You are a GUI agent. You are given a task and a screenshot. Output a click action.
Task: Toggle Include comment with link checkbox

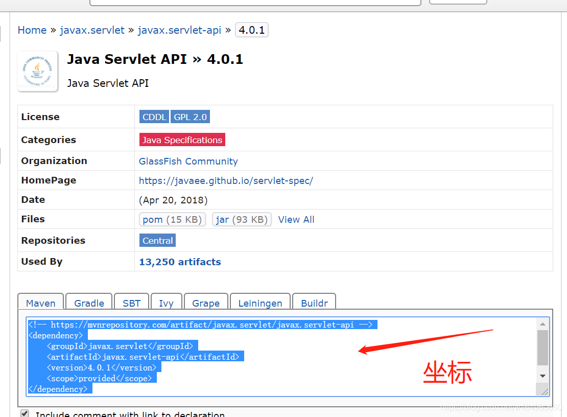point(25,413)
